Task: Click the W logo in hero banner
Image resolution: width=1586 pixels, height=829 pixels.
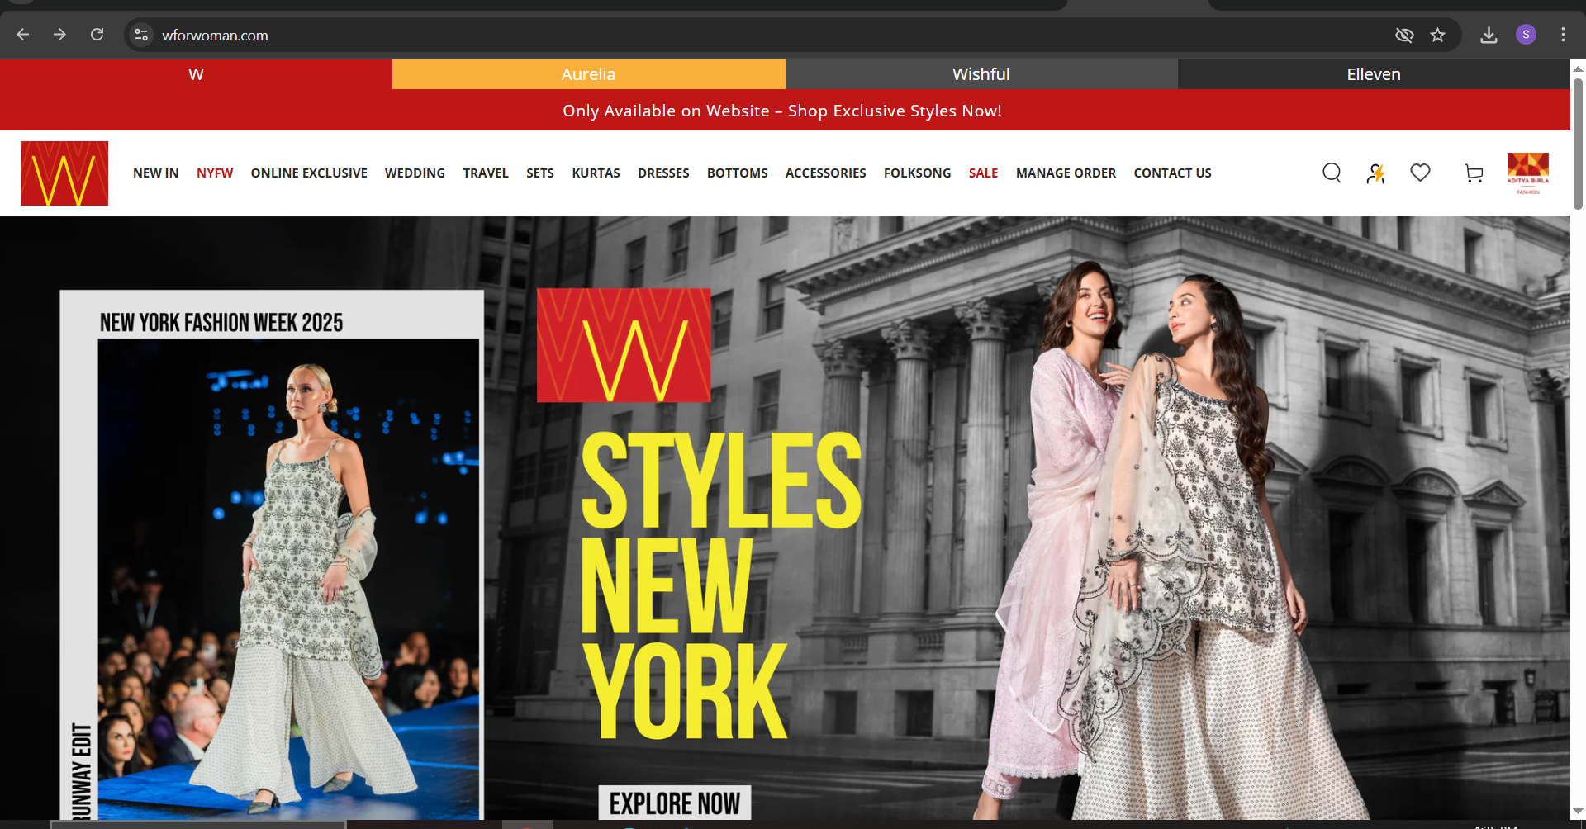Action: click(624, 345)
